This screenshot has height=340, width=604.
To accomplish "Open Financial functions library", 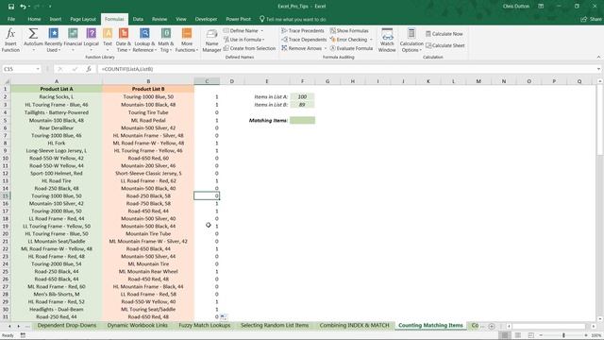I will click(73, 40).
